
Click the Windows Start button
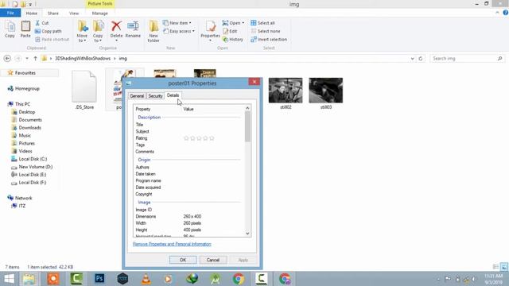tap(9, 279)
